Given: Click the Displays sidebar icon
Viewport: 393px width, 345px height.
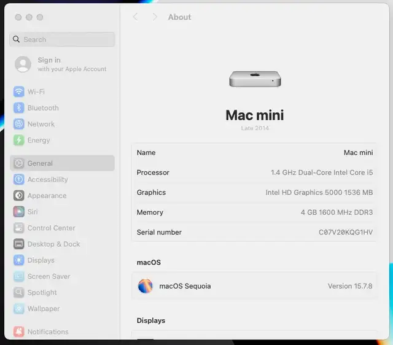Looking at the screenshot, I should point(19,260).
